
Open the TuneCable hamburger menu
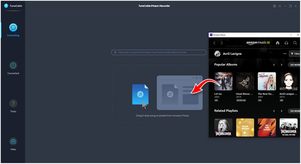point(279,6)
